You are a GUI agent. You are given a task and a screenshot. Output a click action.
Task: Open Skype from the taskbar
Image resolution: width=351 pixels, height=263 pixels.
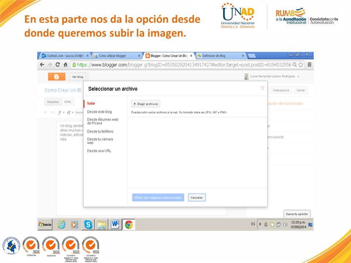pyautogui.click(x=88, y=225)
